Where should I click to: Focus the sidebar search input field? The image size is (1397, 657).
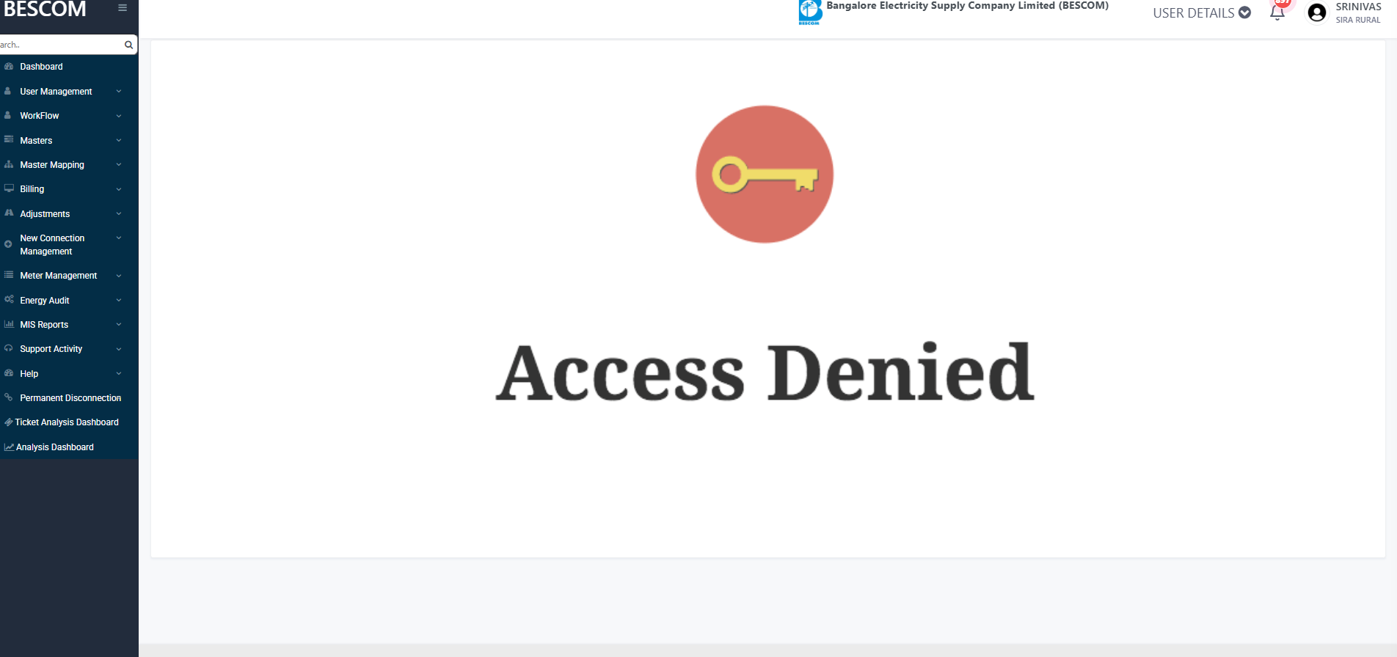[61, 45]
